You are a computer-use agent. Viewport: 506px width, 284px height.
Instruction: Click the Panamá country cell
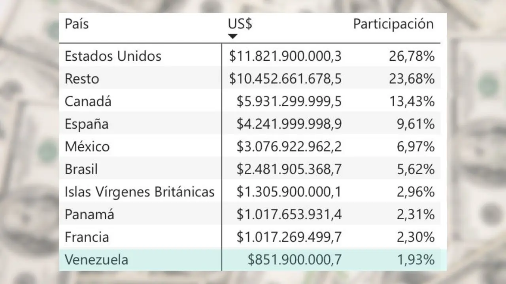click(89, 215)
